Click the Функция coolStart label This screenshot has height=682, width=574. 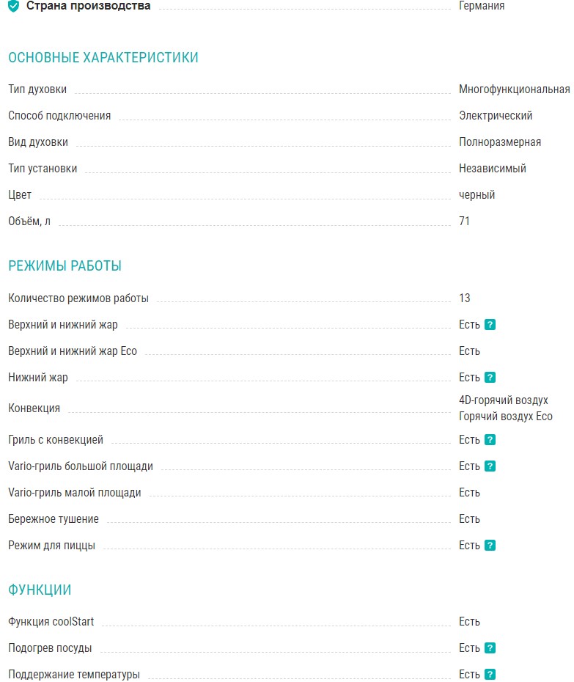click(x=51, y=622)
